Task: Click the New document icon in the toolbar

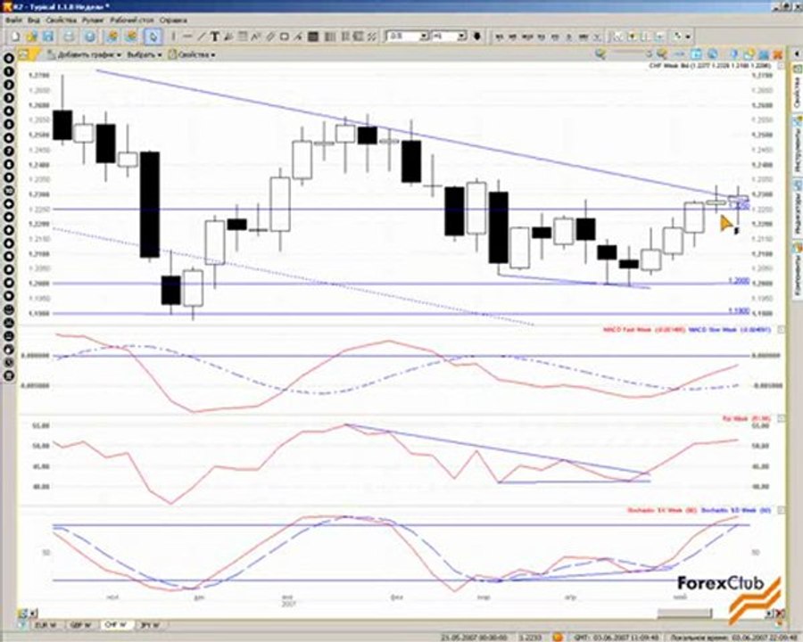Action: pyautogui.click(x=15, y=37)
